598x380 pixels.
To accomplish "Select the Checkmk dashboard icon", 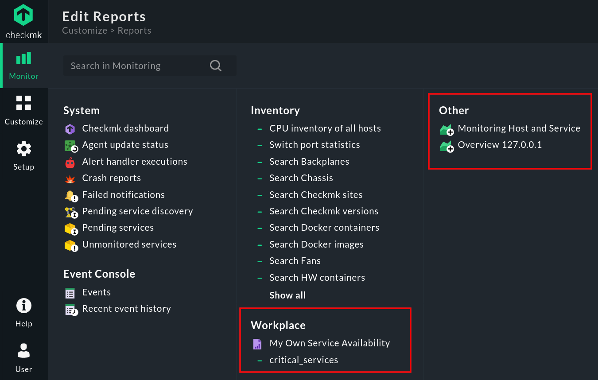I will (71, 128).
